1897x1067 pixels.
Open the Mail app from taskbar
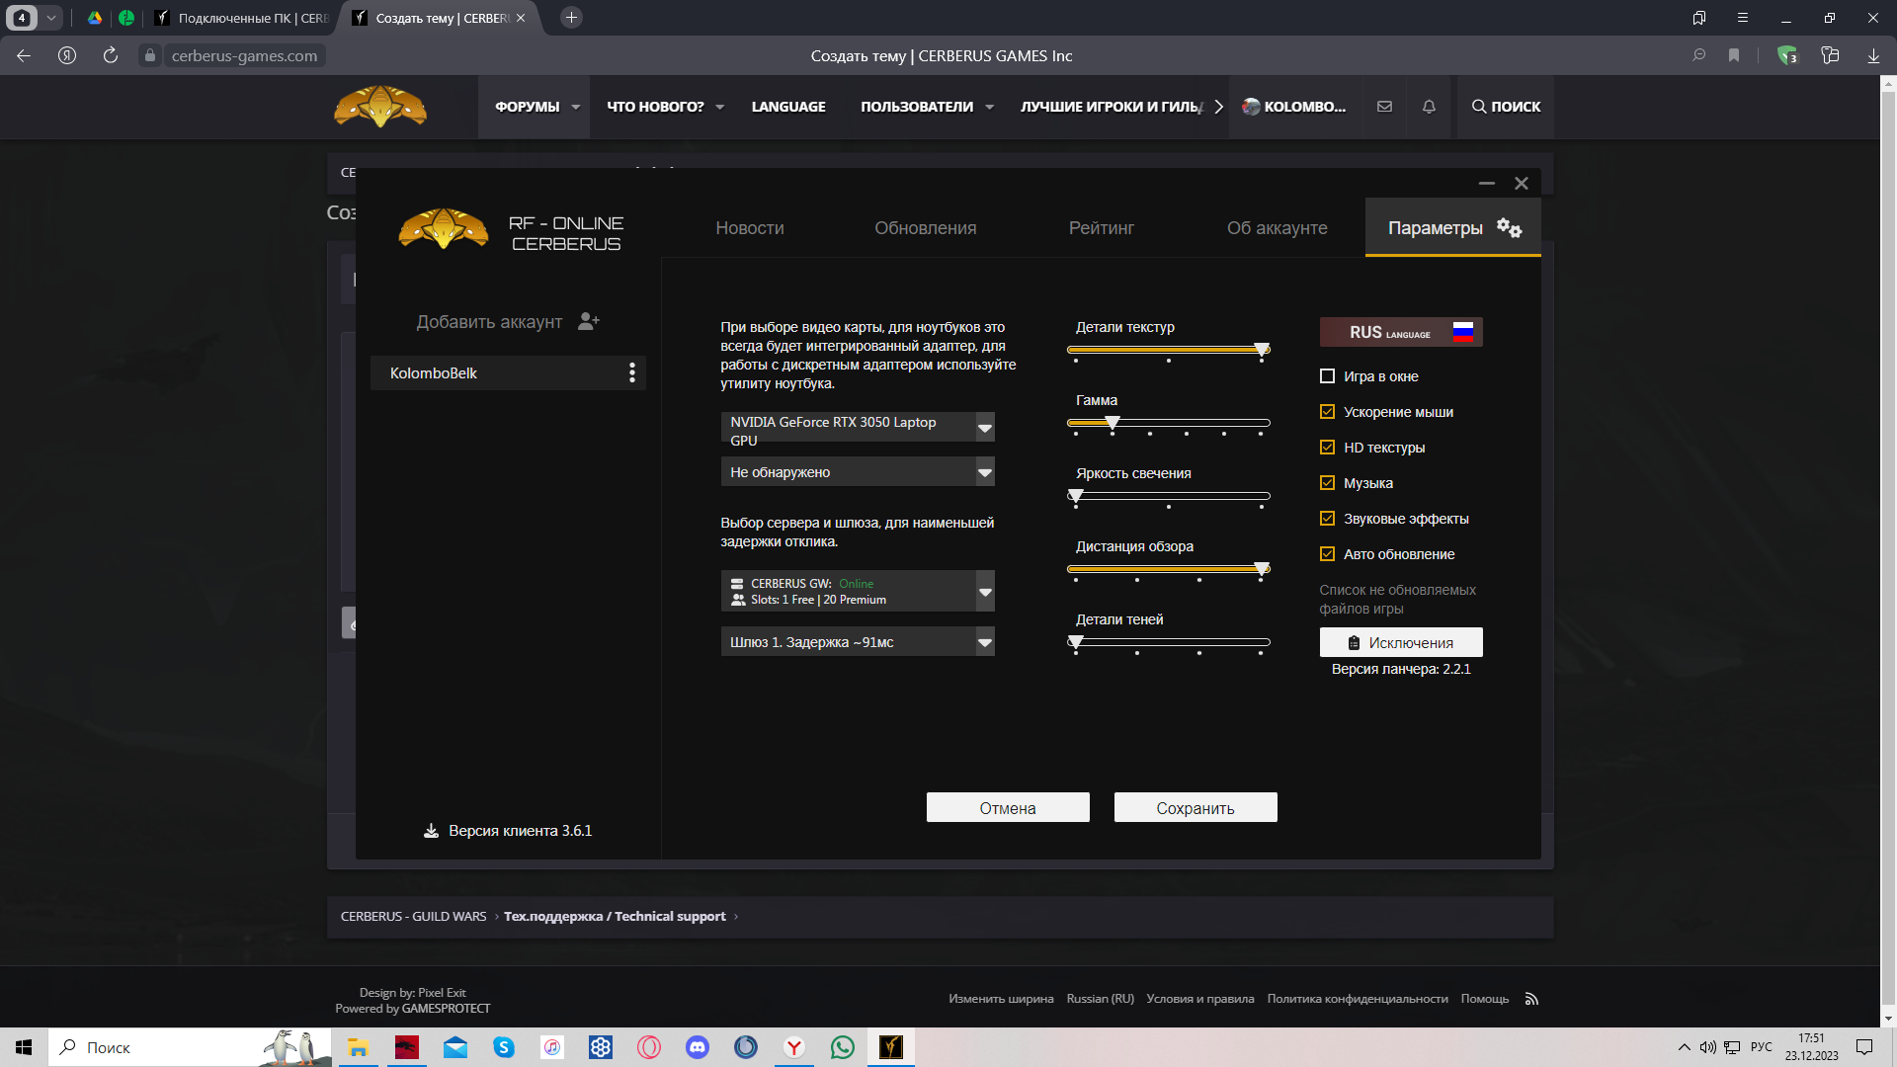tap(455, 1047)
